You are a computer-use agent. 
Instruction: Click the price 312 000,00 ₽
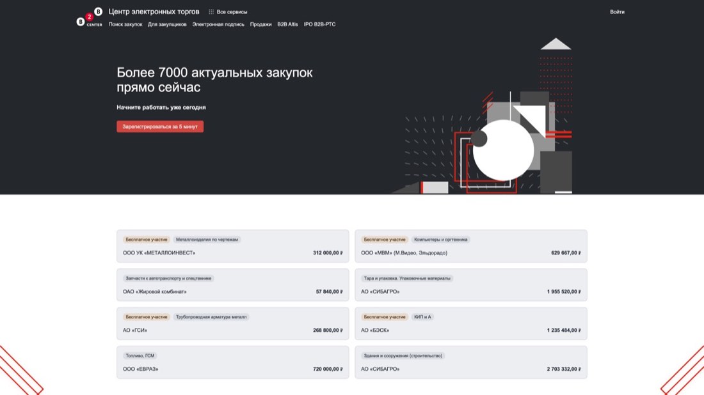[x=328, y=253]
